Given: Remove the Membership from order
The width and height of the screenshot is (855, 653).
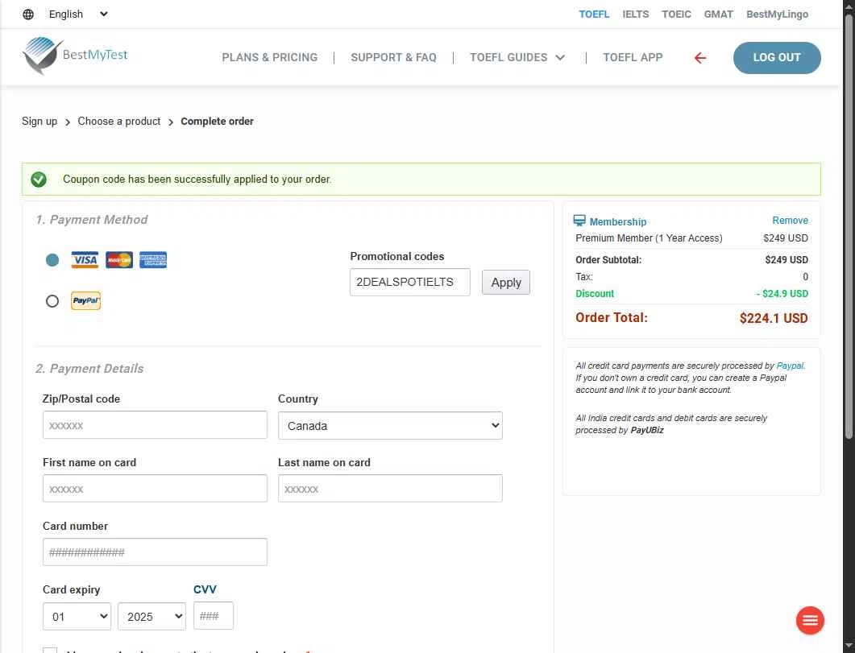Looking at the screenshot, I should pyautogui.click(x=790, y=220).
